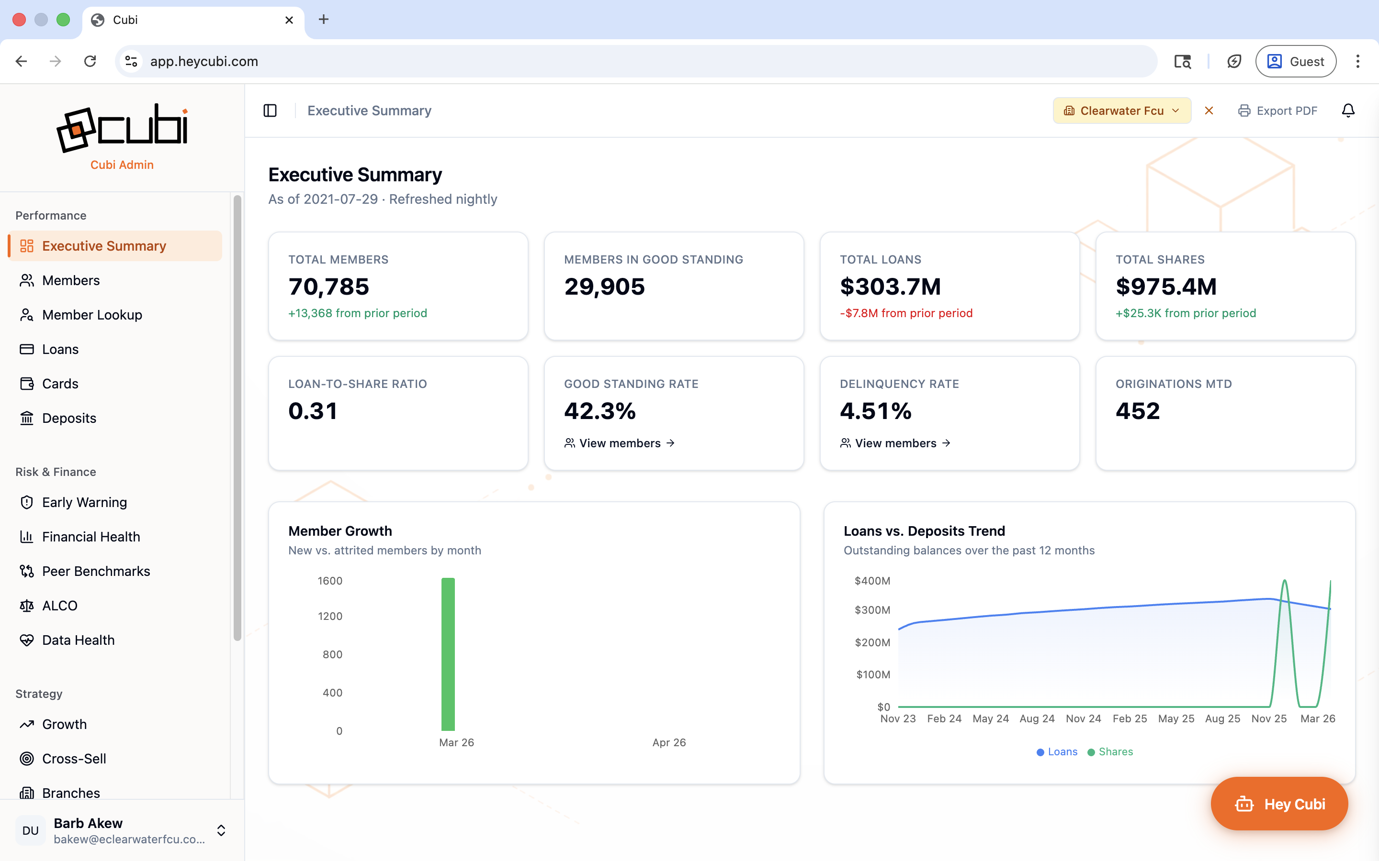This screenshot has height=861, width=1379.
Task: Click the green Mar 26 bar
Action: click(448, 654)
